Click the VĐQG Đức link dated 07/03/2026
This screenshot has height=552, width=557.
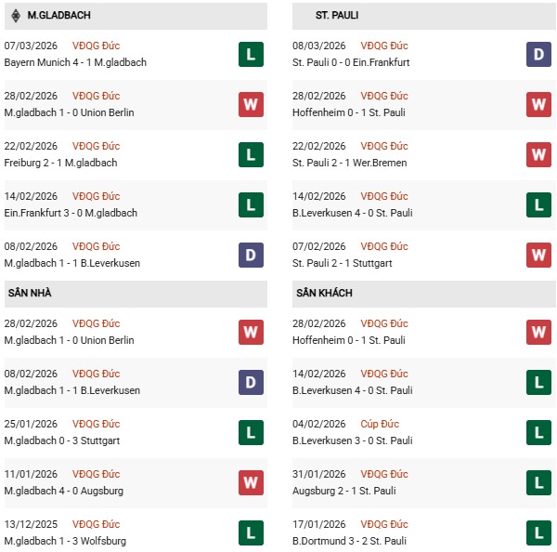(96, 46)
